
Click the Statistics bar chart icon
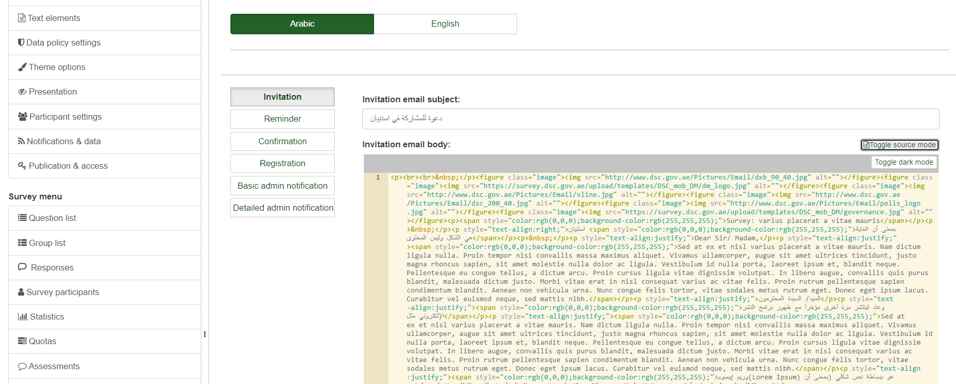click(x=22, y=317)
